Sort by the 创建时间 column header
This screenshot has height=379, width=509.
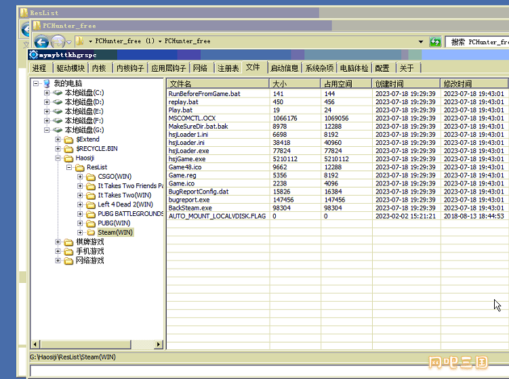tap(407, 84)
